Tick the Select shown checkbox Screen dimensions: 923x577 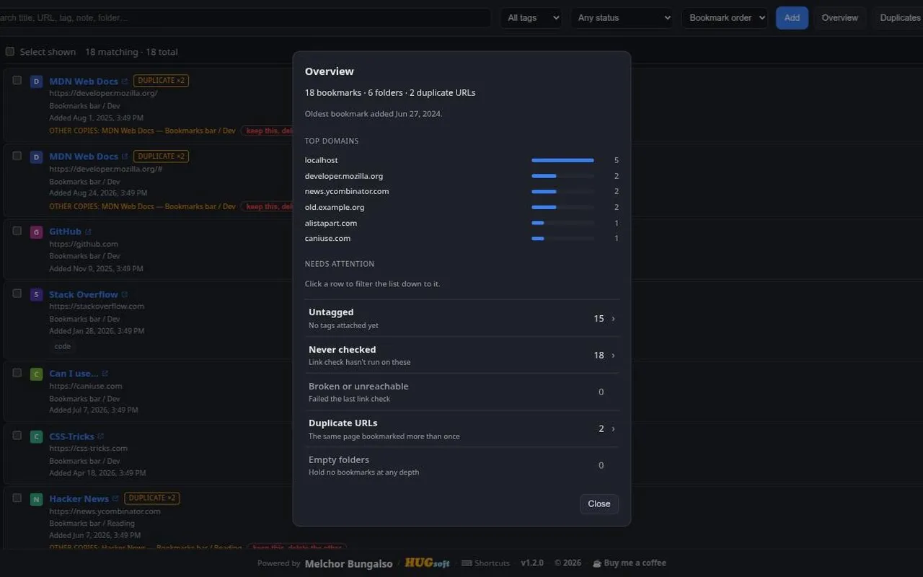pyautogui.click(x=10, y=52)
